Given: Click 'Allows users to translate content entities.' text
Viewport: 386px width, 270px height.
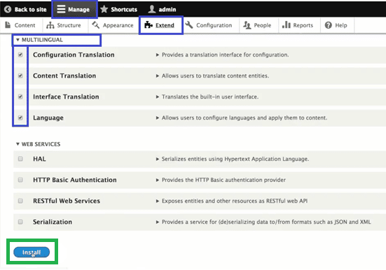Looking at the screenshot, I should pos(215,76).
